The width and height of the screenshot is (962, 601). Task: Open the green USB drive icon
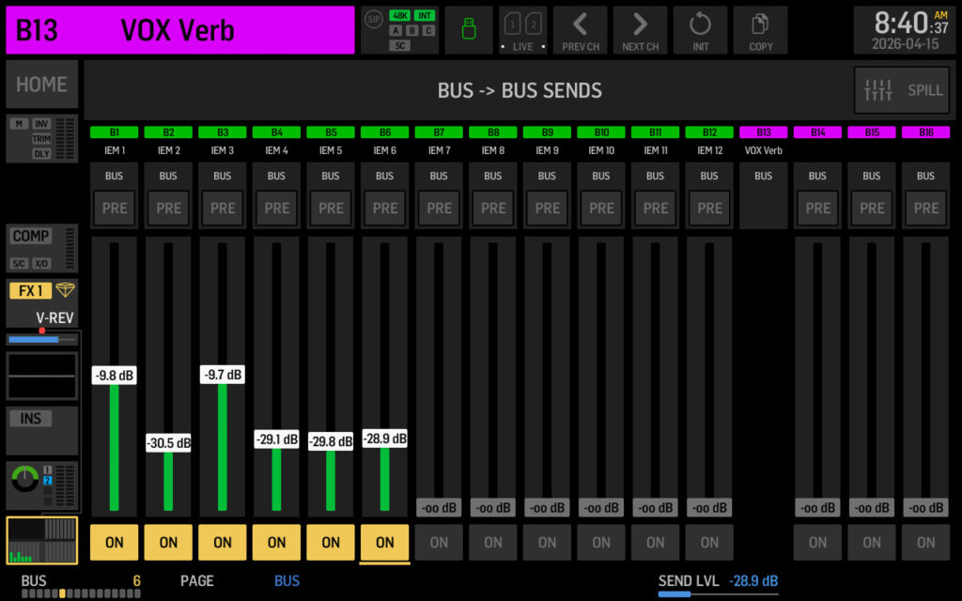coord(468,30)
